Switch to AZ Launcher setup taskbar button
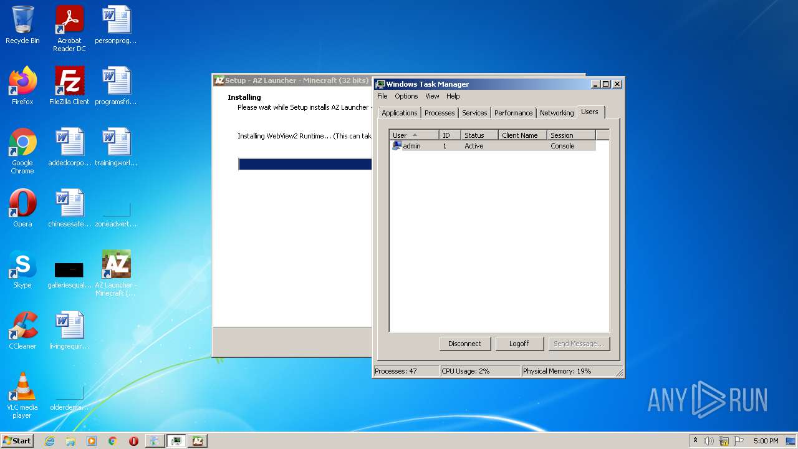 click(198, 441)
